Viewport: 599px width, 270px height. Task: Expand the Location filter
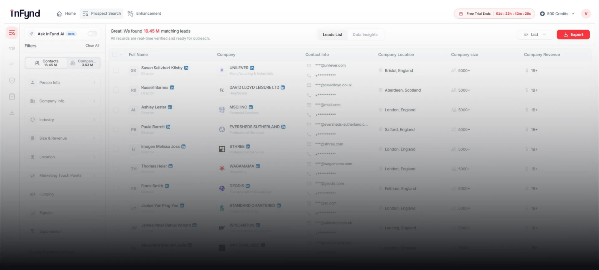click(x=62, y=157)
